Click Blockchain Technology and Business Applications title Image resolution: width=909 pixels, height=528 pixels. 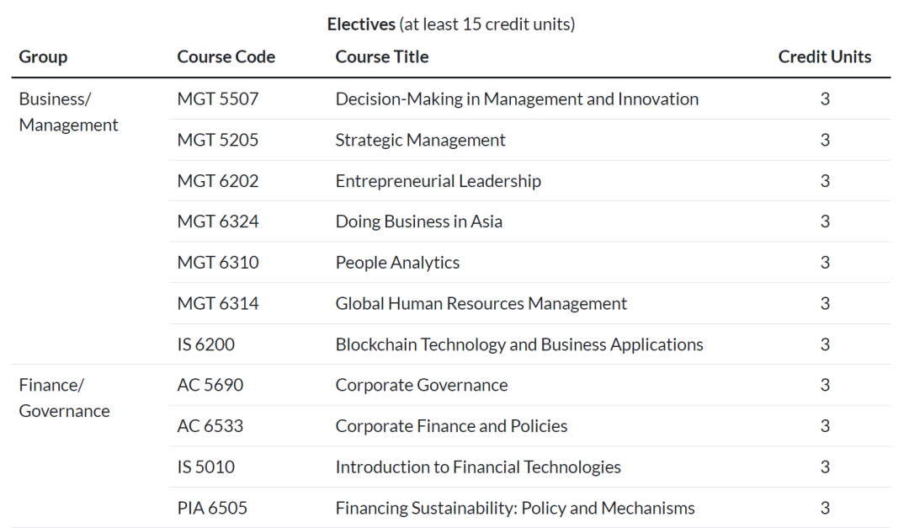518,344
